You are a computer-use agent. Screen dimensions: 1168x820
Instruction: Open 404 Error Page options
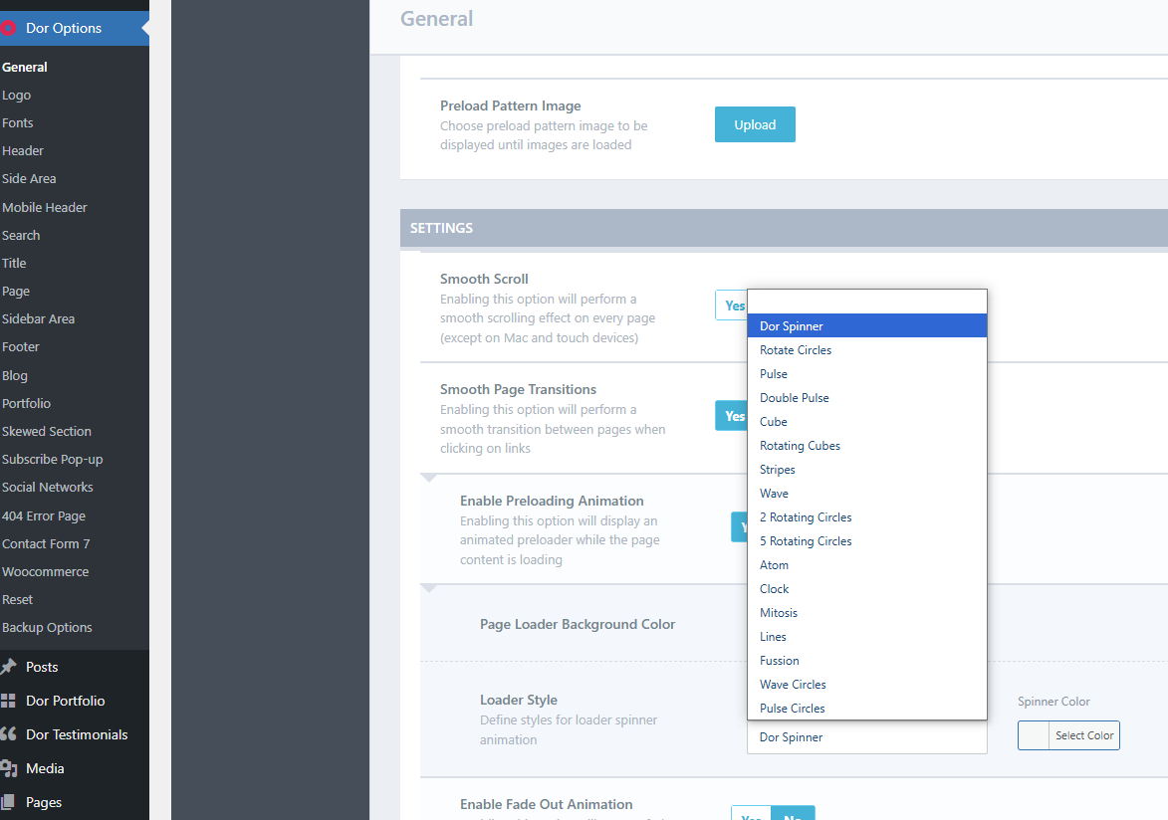[44, 515]
